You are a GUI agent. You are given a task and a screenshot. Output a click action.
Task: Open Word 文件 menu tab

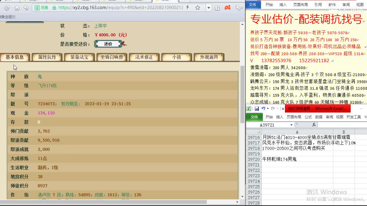point(253,5)
